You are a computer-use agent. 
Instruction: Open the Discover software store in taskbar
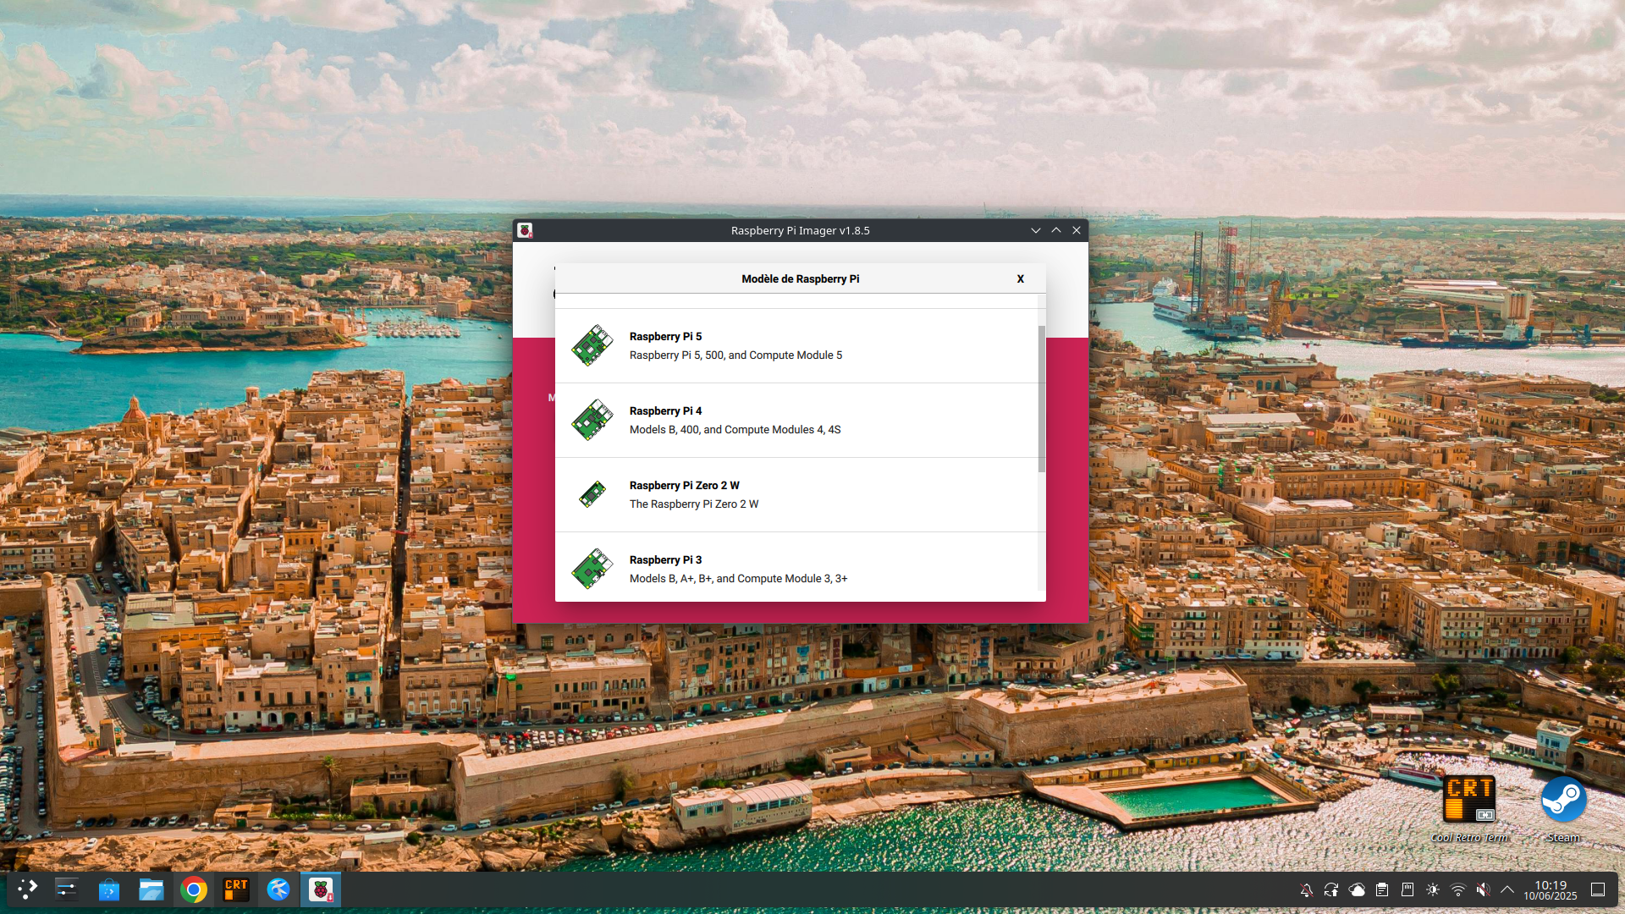109,889
